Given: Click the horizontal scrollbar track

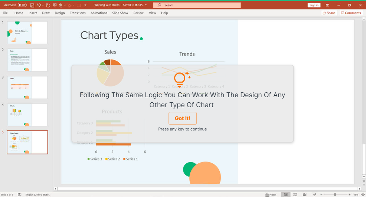Looking at the screenshot, I should 208,188.
